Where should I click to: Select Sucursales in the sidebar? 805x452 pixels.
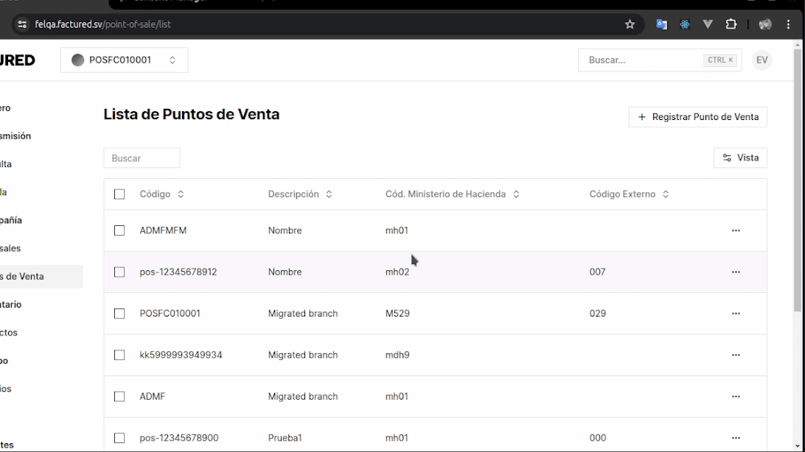(x=15, y=248)
